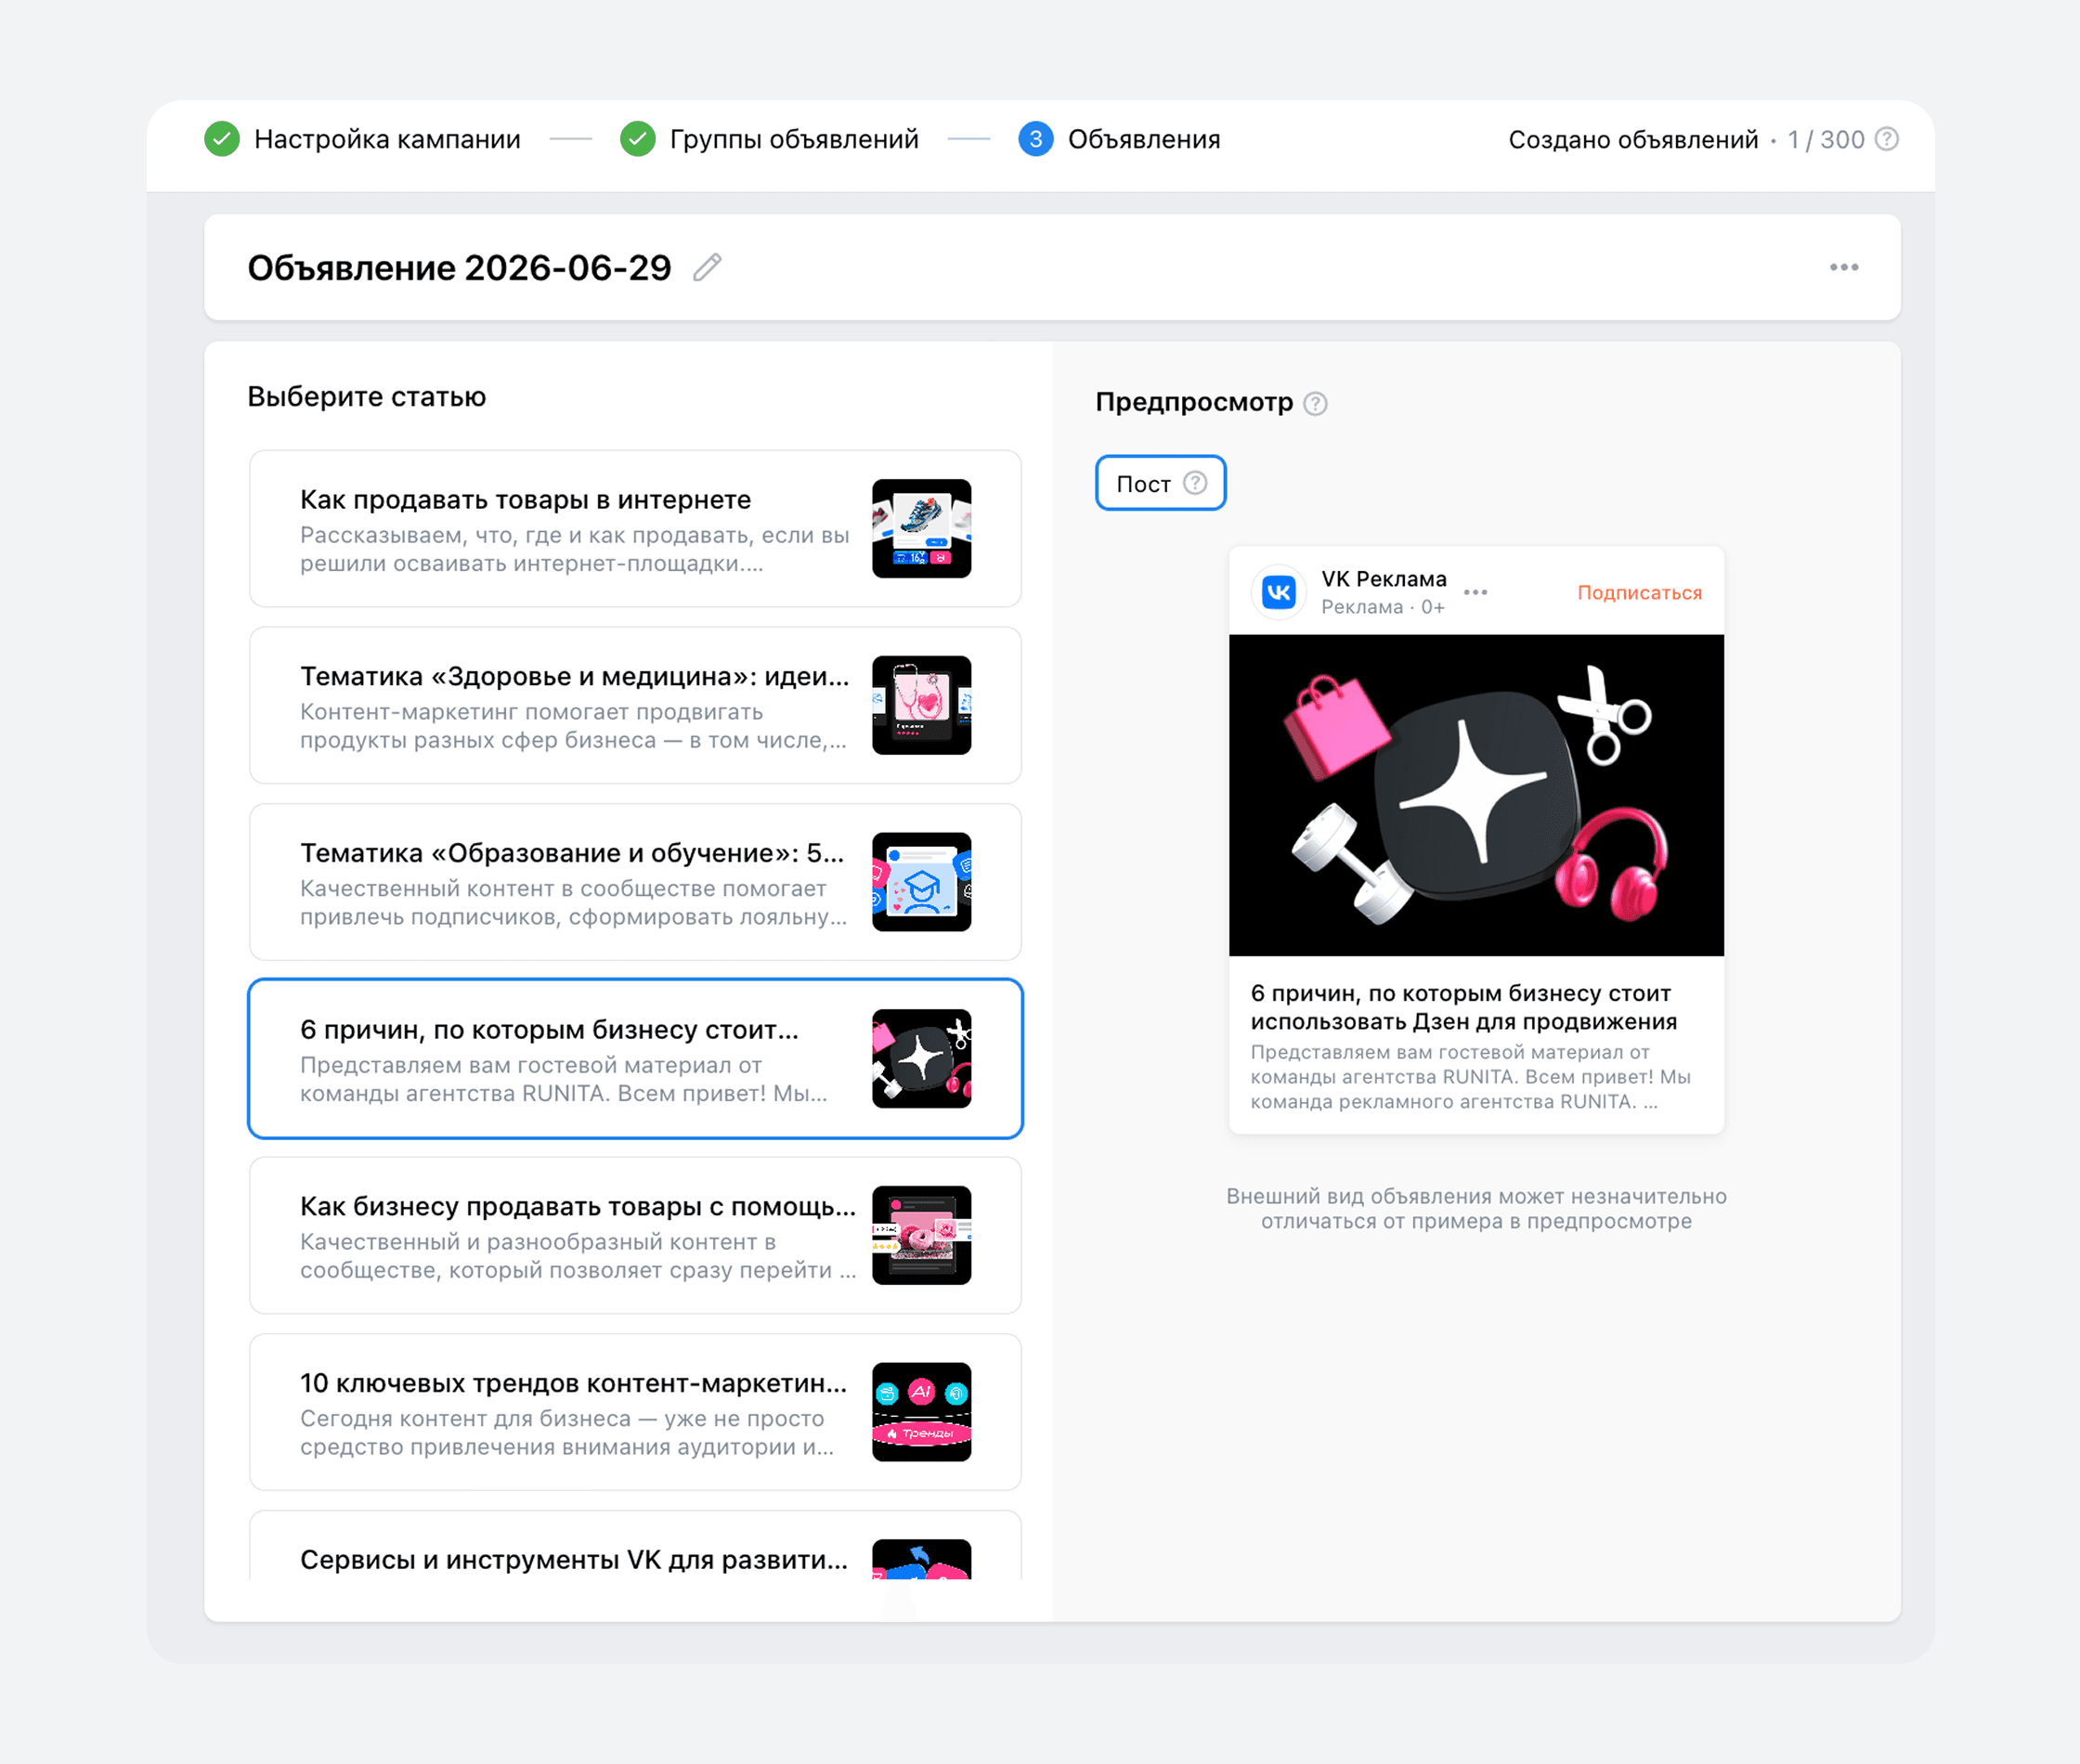Viewport: 2080px width, 1764px height.
Task: Select the Сервисы и инструменты VK article
Action: click(636, 1546)
